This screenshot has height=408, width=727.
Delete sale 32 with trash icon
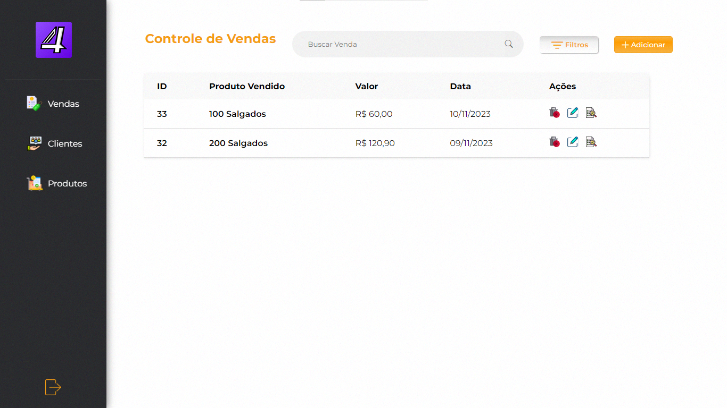point(555,142)
